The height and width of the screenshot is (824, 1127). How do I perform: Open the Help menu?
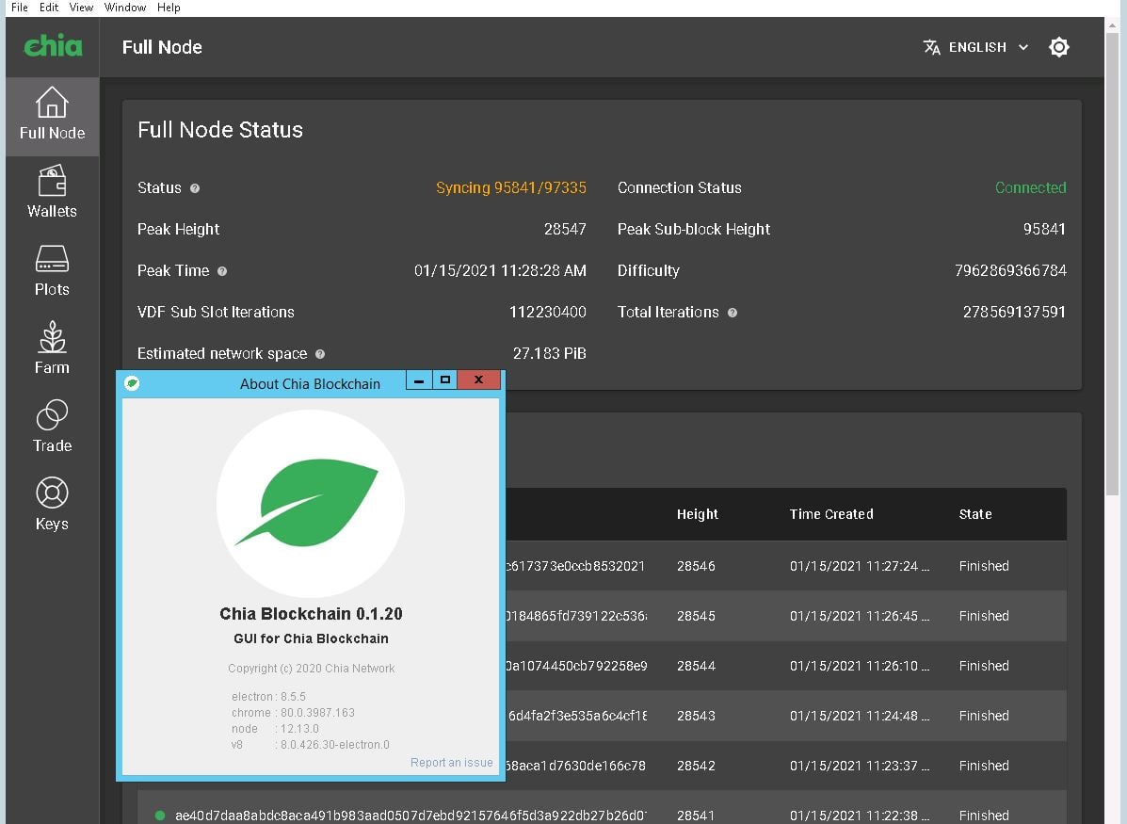pos(169,8)
